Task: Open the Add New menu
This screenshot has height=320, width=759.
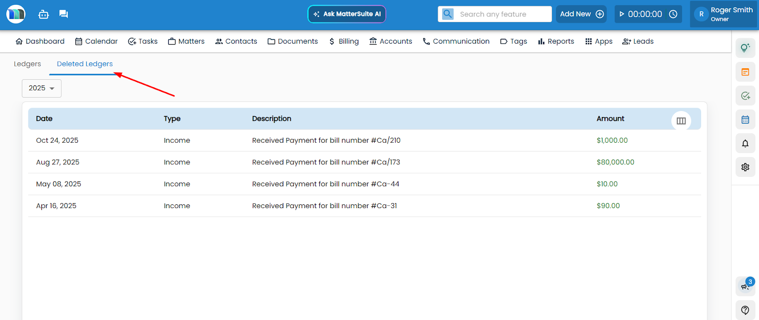Action: click(x=581, y=14)
